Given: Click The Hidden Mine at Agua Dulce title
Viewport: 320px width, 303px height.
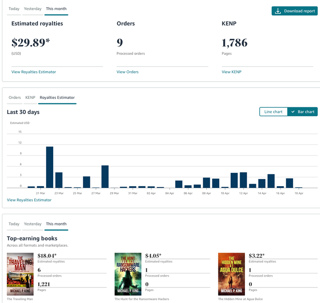Looking at the screenshot, I should (240, 299).
